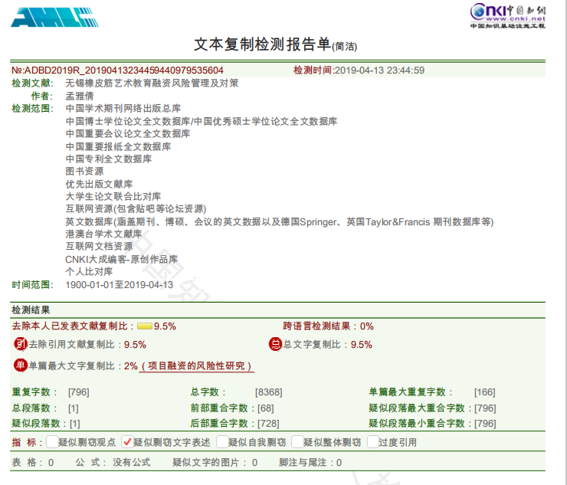The height and width of the screenshot is (485, 567).
Task: Toggle the 疑似自我剽窃 checkbox
Action: click(222, 441)
